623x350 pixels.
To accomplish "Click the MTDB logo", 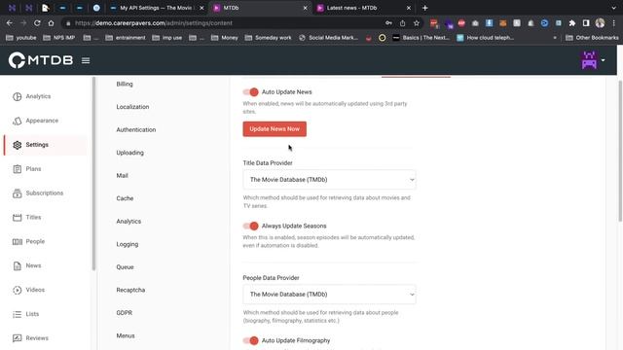I will pos(41,60).
